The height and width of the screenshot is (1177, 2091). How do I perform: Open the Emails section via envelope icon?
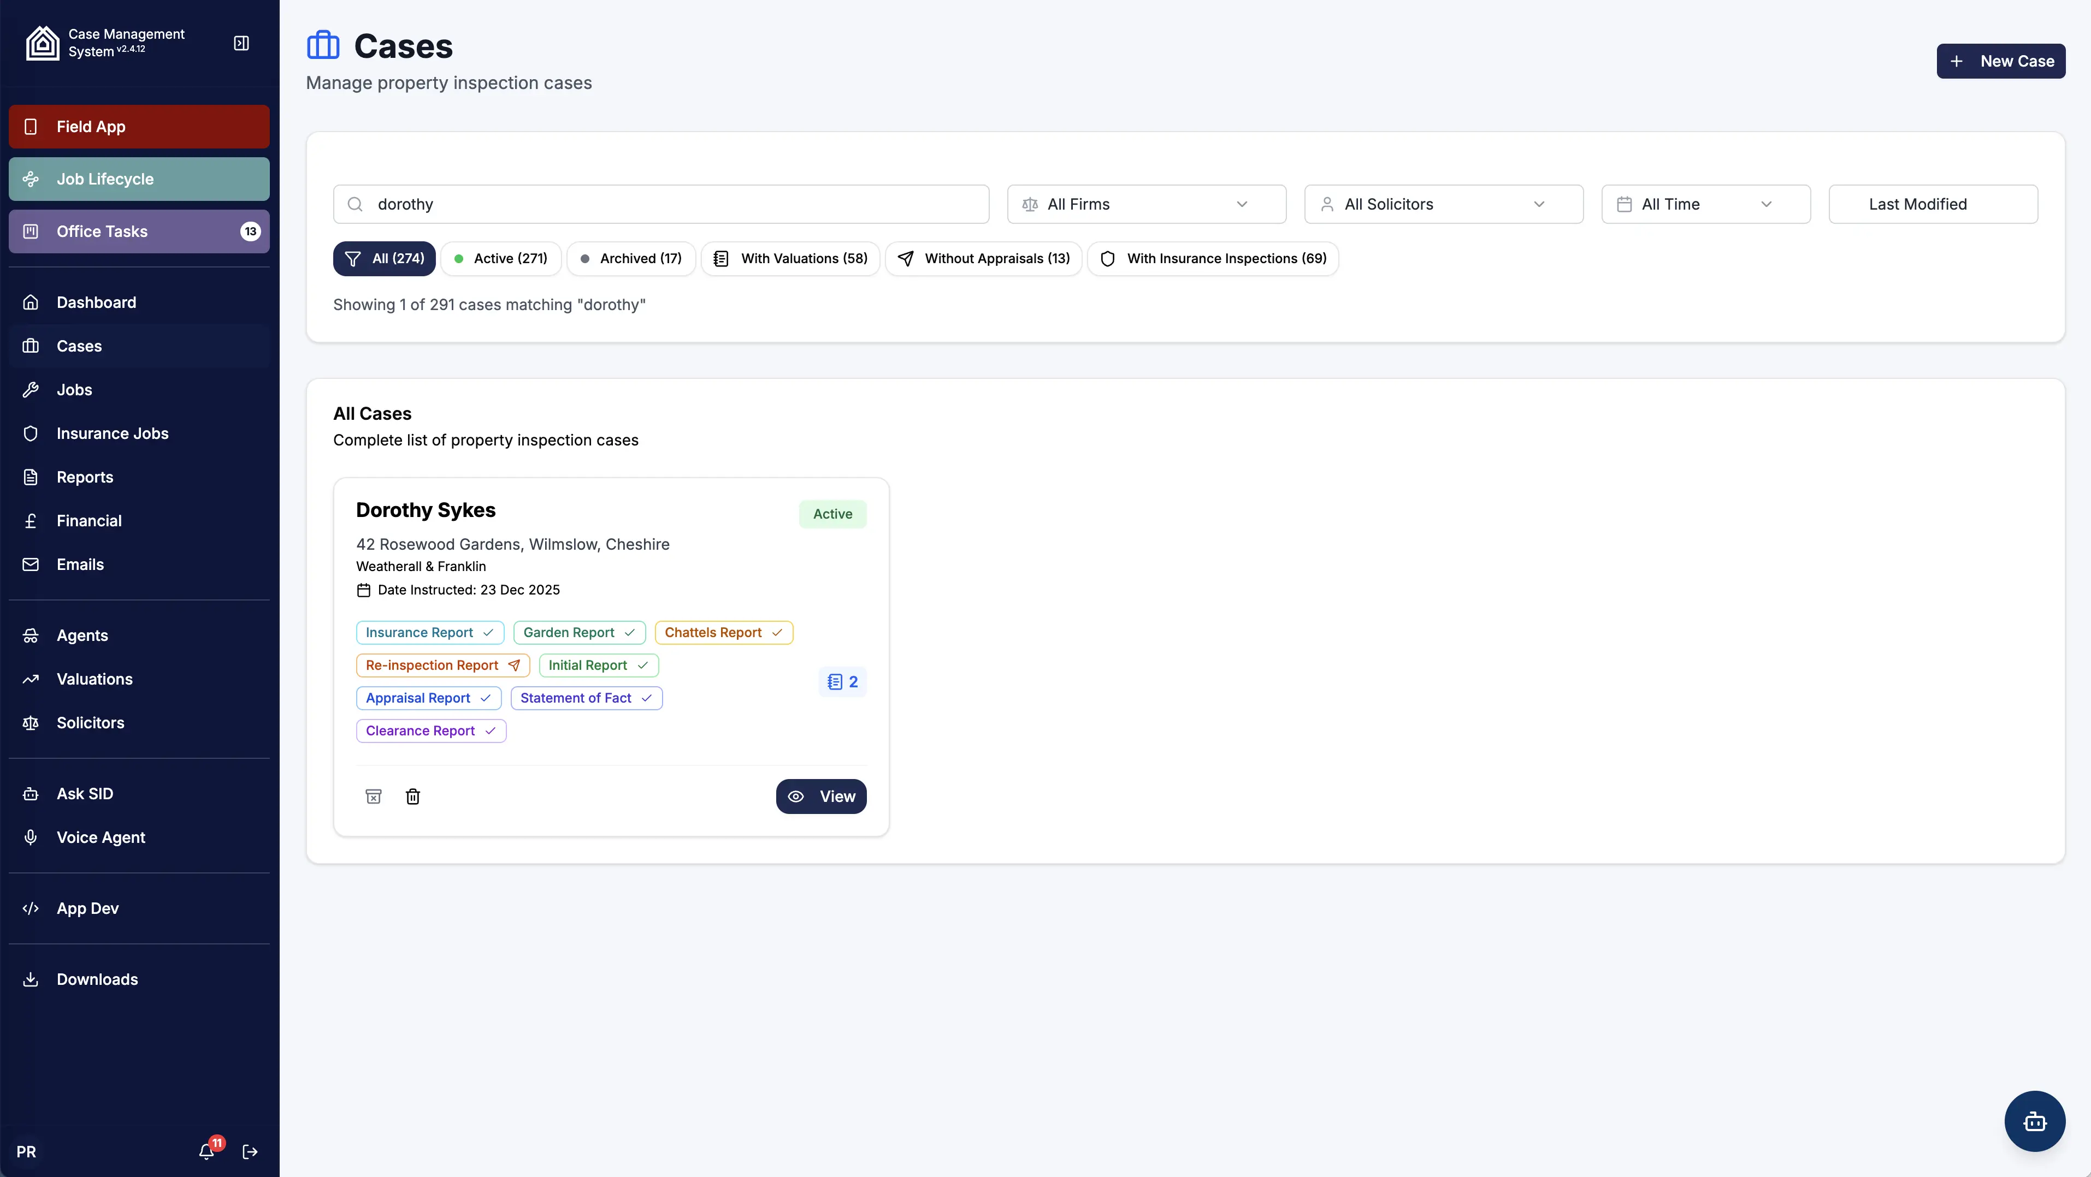30,564
